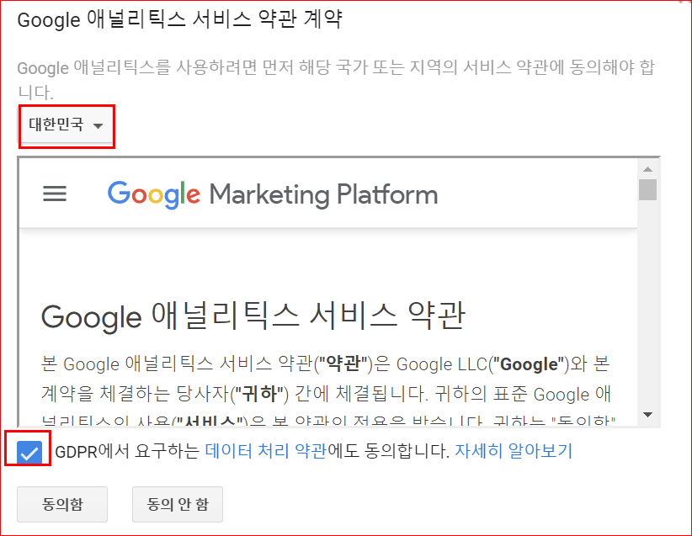Image resolution: width=692 pixels, height=536 pixels.
Task: Click the scrollbar down arrow
Action: click(648, 414)
